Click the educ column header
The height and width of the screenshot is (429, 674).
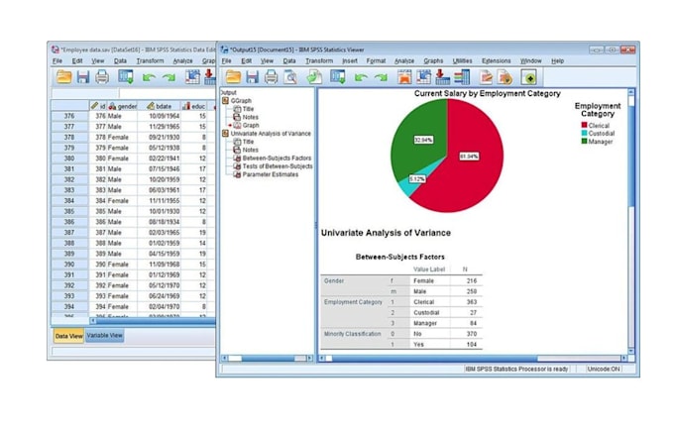[x=194, y=106]
